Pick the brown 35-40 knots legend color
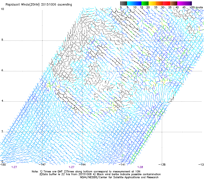204x179 pixels. click(174, 3)
